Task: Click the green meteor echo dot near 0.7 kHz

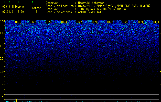Action: 17,83
